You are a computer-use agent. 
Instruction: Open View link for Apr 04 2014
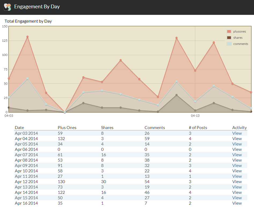pyautogui.click(x=237, y=139)
